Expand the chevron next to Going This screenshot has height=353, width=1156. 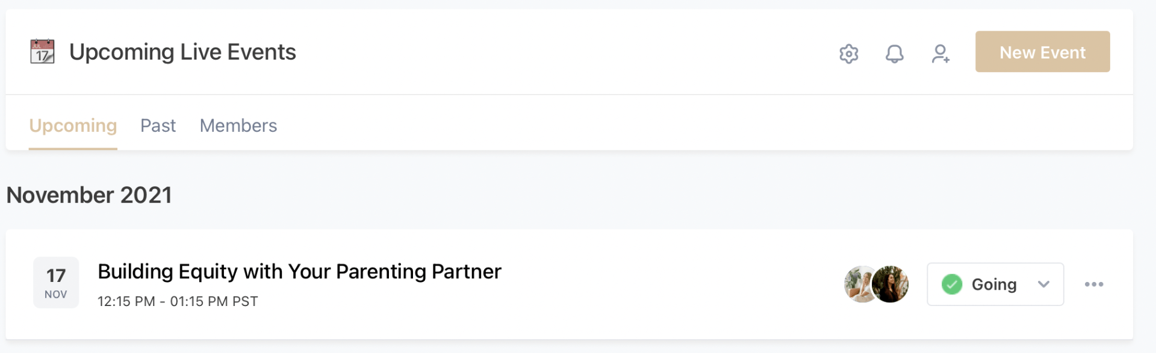[x=1043, y=284]
